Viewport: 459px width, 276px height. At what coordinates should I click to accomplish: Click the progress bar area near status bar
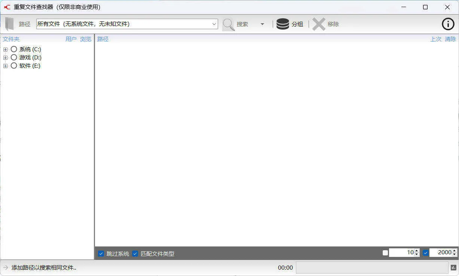[x=372, y=267]
